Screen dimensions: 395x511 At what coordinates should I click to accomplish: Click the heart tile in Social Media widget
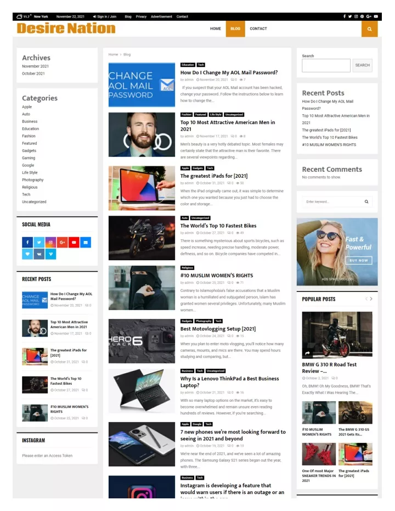pyautogui.click(x=27, y=254)
